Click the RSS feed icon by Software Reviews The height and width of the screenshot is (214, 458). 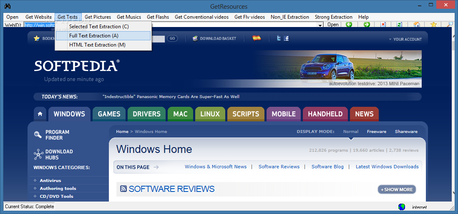pyautogui.click(x=123, y=189)
